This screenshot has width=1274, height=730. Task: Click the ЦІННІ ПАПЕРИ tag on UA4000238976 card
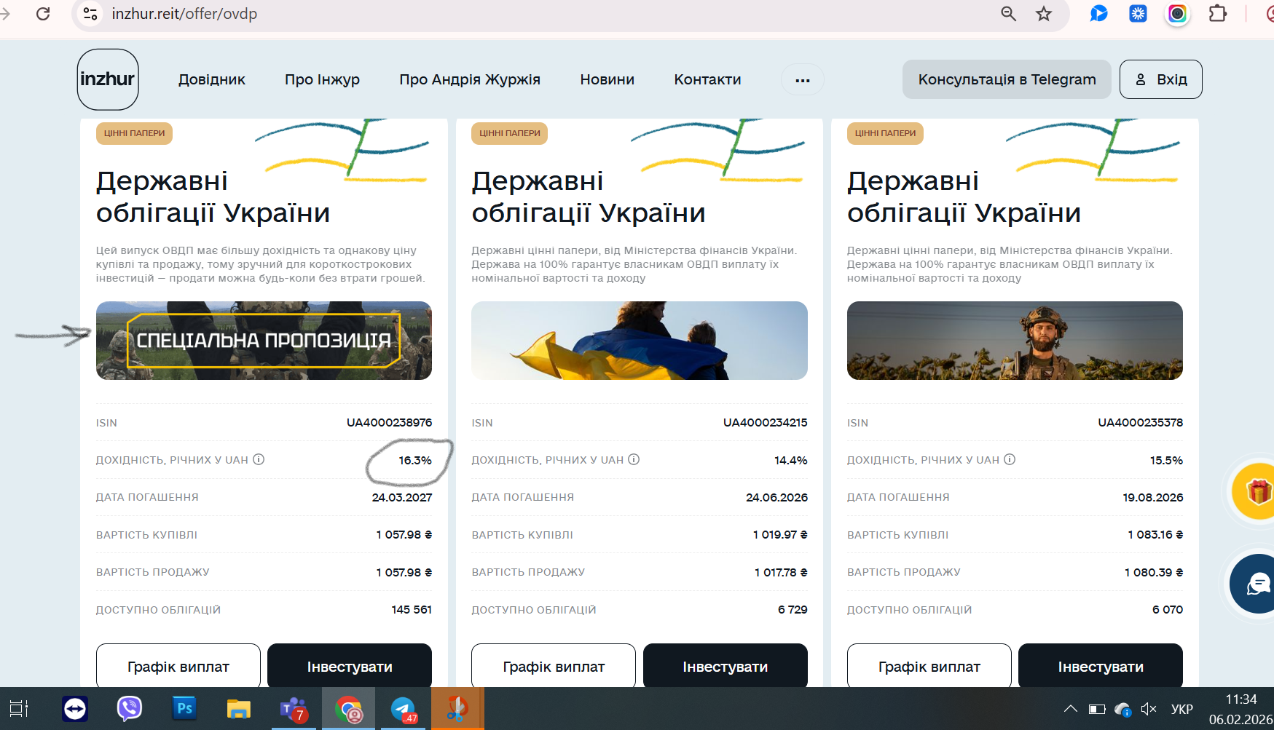pos(134,133)
